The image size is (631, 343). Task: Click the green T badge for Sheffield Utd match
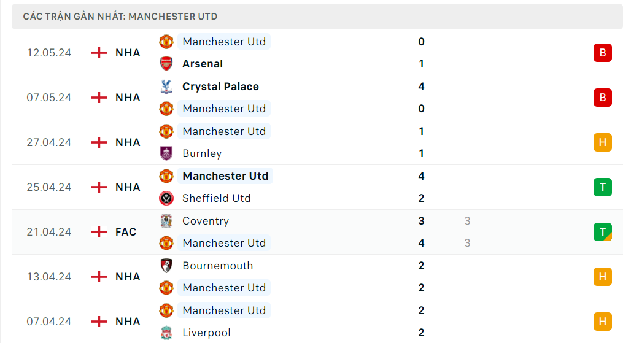coord(602,187)
